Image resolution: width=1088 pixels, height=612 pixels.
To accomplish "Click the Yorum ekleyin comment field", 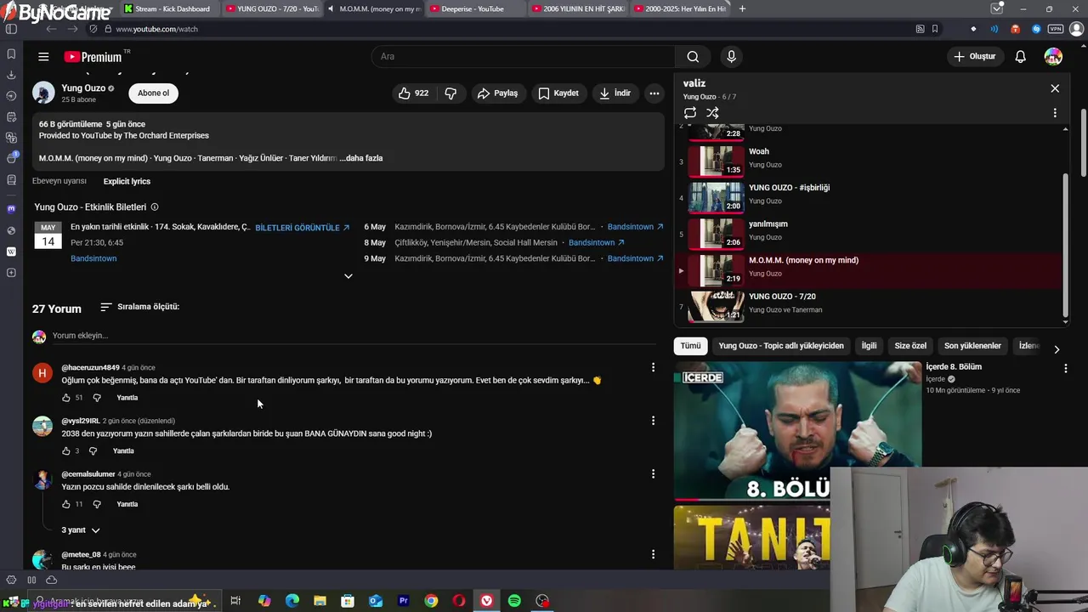I will (x=353, y=336).
